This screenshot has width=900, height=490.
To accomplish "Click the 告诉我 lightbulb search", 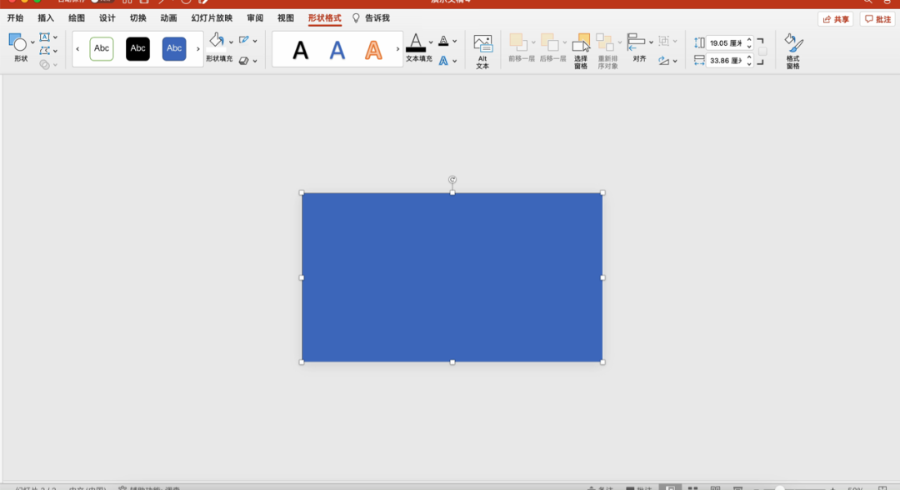I will 372,18.
